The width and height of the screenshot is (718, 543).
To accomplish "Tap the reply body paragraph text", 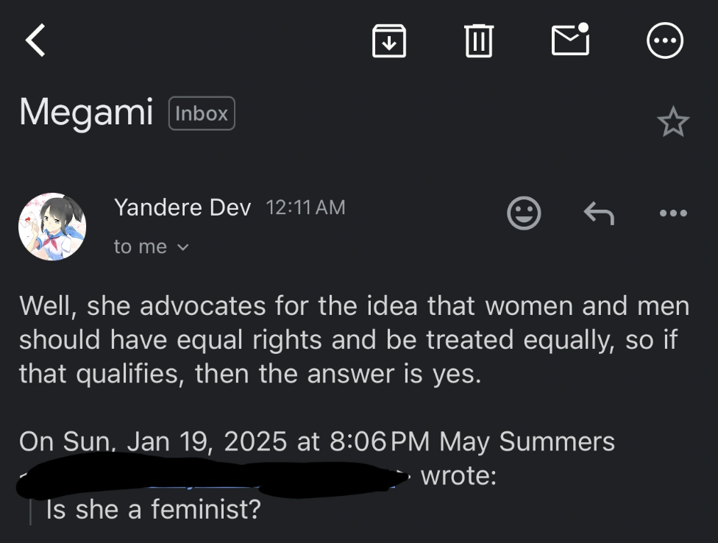I will pos(353,341).
